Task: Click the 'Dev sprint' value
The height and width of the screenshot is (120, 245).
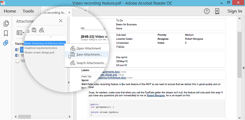Action: tap(122, 57)
